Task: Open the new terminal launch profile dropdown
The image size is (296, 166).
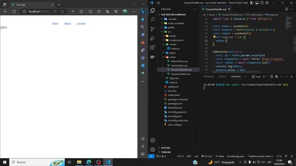Action: coord(267,77)
